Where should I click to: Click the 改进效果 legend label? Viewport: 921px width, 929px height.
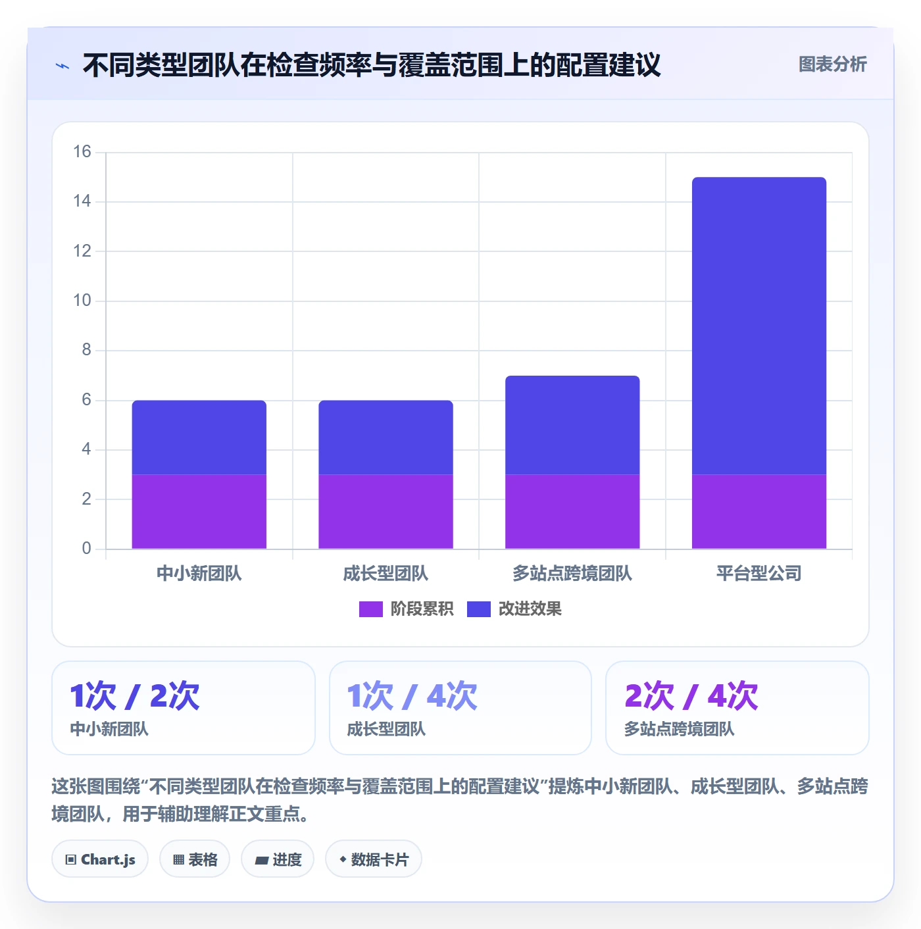click(x=530, y=609)
